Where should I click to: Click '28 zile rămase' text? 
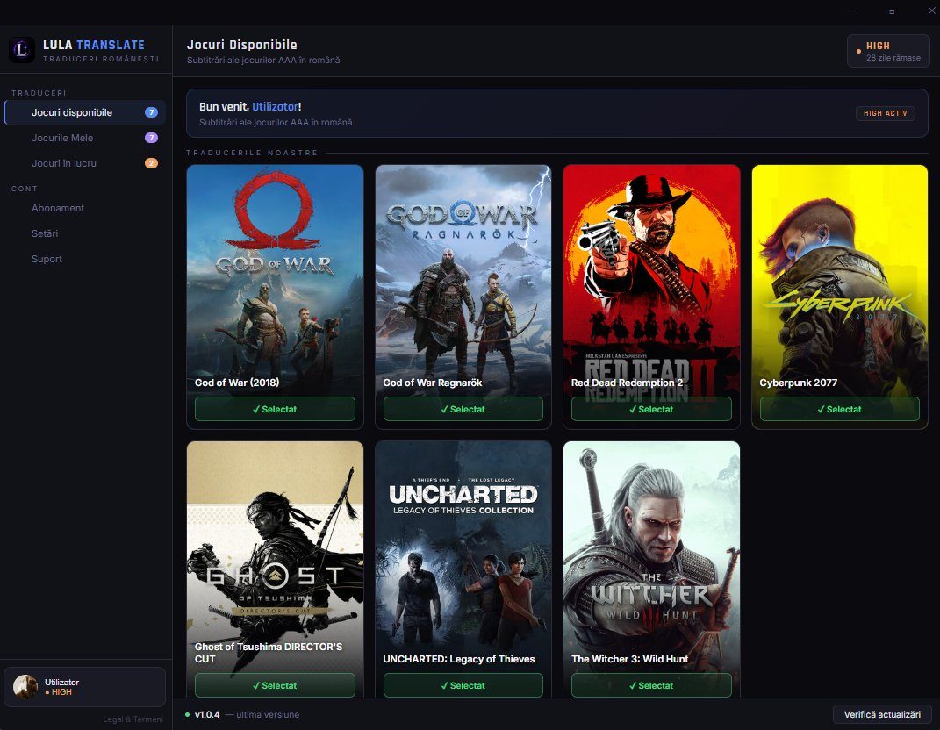[x=893, y=58]
